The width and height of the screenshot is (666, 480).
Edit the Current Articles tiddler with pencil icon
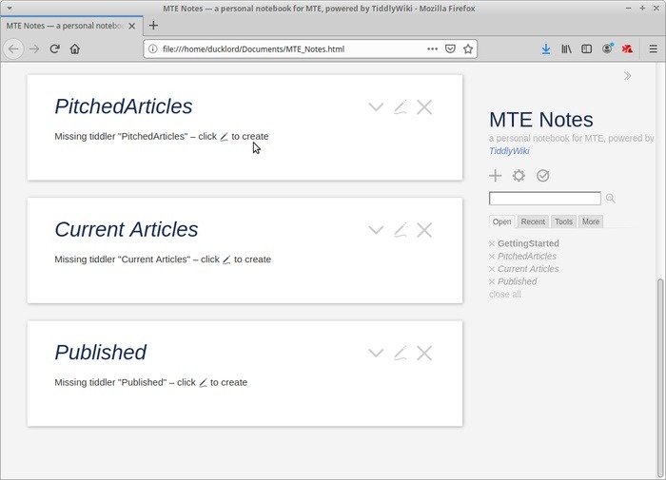coord(401,230)
